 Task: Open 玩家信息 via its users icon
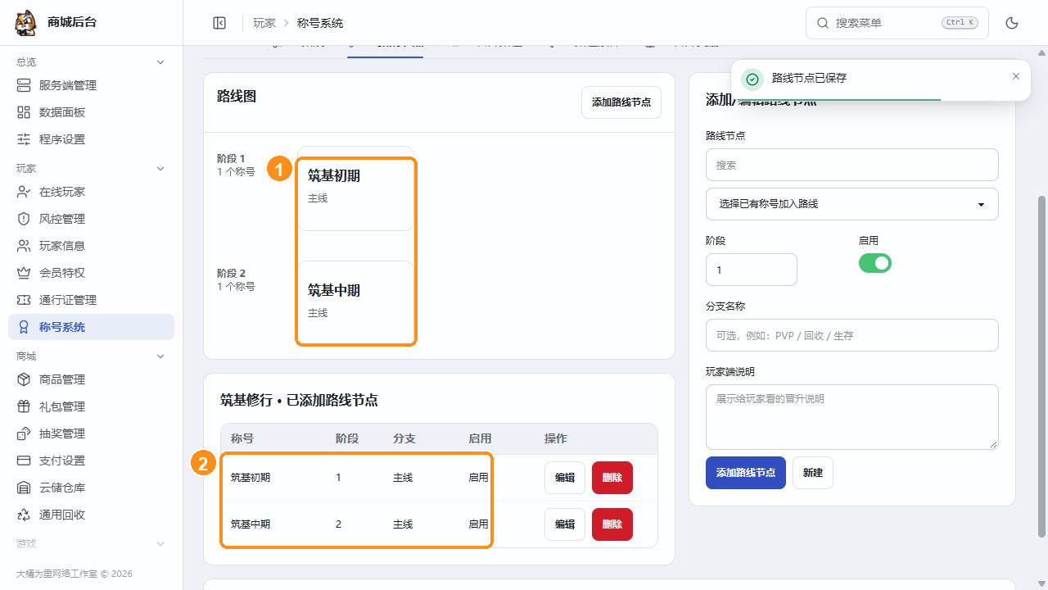(24, 246)
